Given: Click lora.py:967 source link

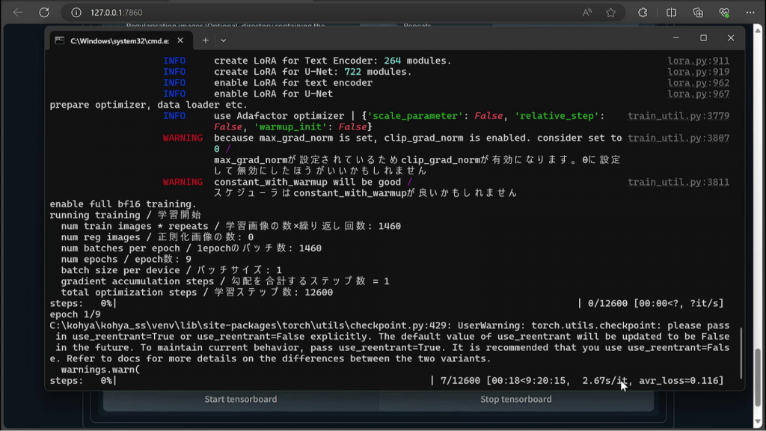Looking at the screenshot, I should click(699, 94).
